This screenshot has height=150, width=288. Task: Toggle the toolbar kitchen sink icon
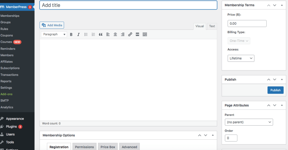(x=145, y=34)
